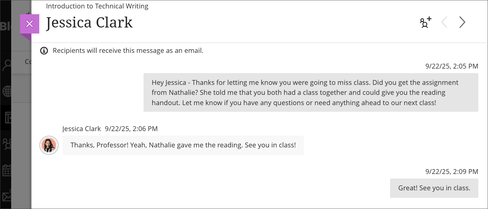Click the 9/22/25, 2:09 PM timestamp
Image resolution: width=488 pixels, height=209 pixels.
[x=451, y=172]
